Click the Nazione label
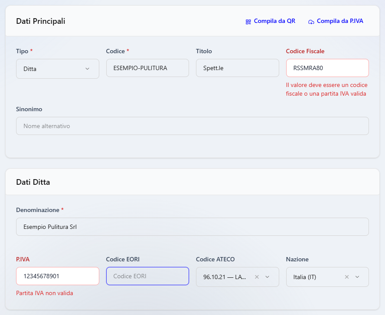The height and width of the screenshot is (315, 385). pos(297,259)
